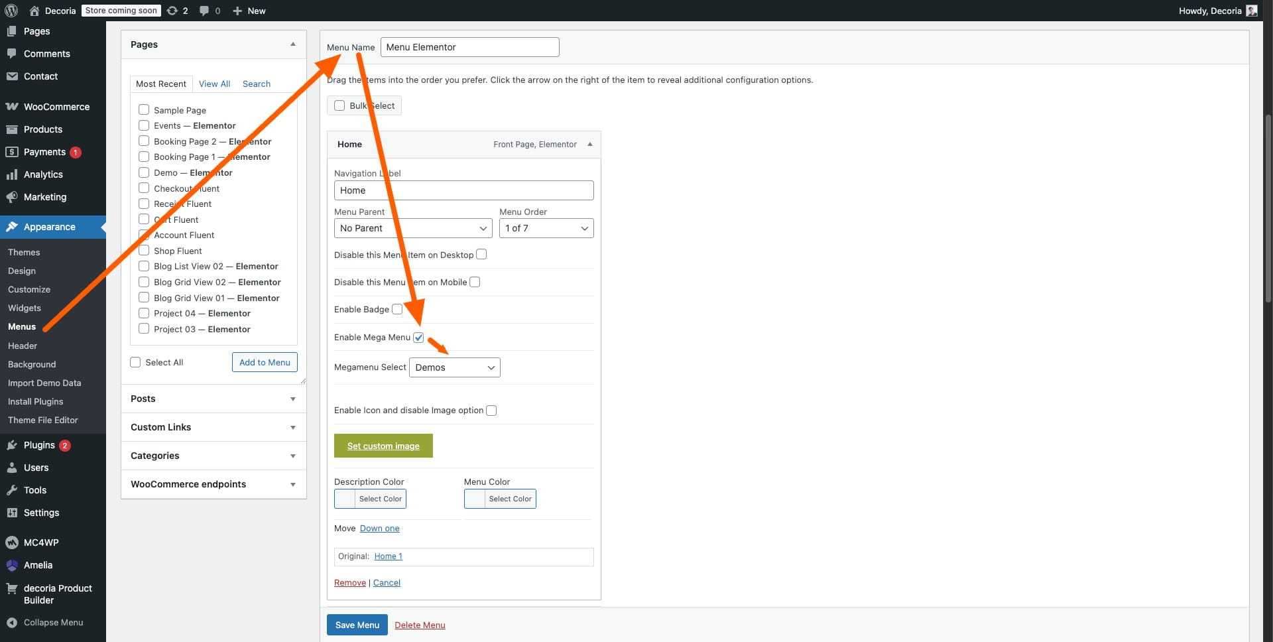
Task: Click the WooCommerce logo icon
Action: click(12, 107)
